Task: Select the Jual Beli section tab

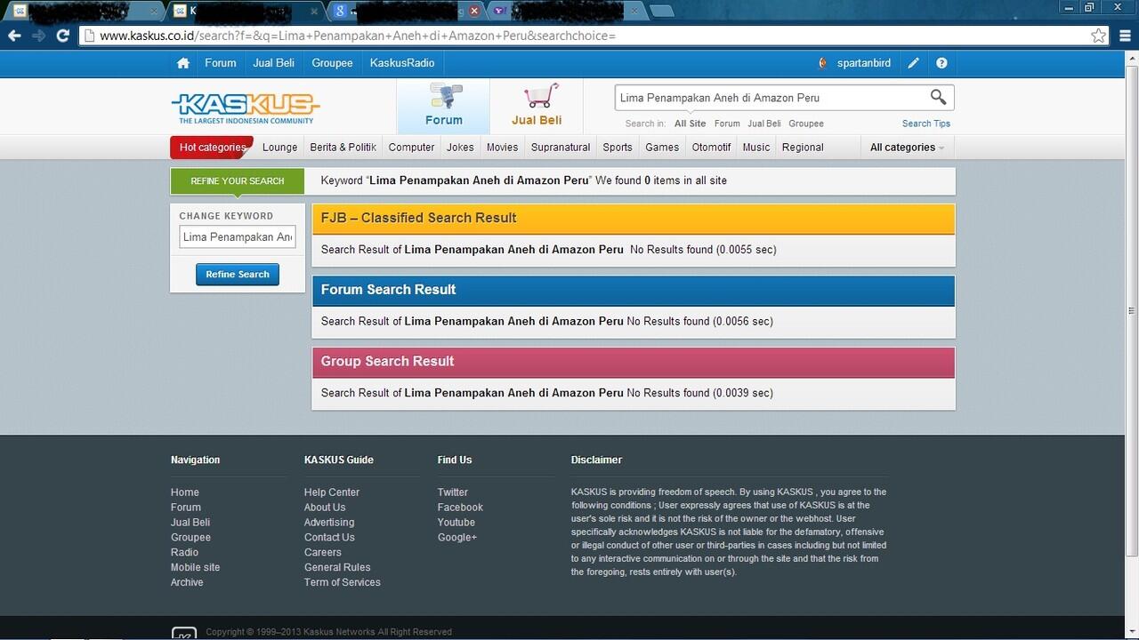Action: 537,106
